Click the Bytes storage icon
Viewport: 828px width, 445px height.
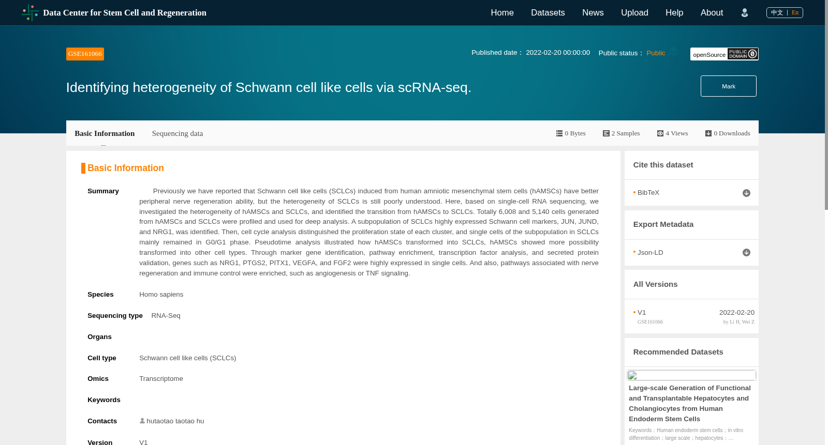(559, 133)
